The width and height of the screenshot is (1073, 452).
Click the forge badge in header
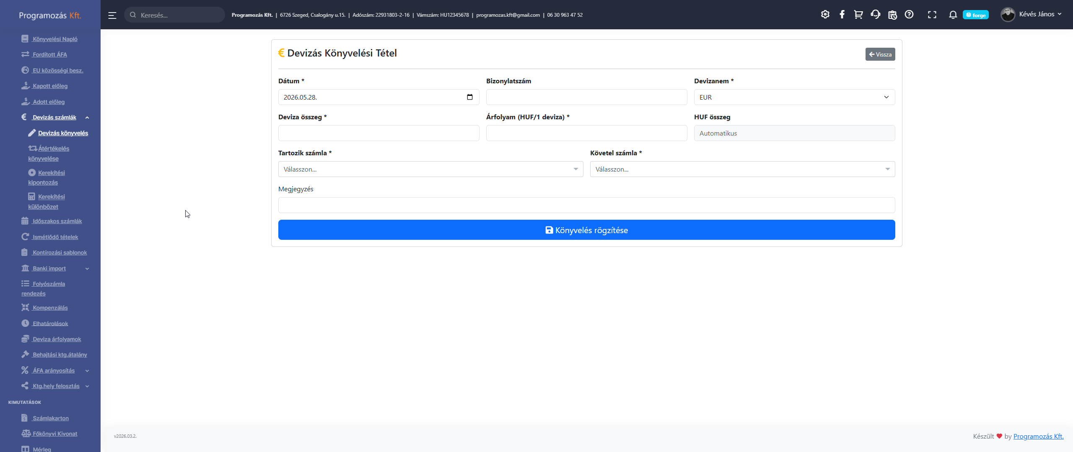pyautogui.click(x=975, y=15)
